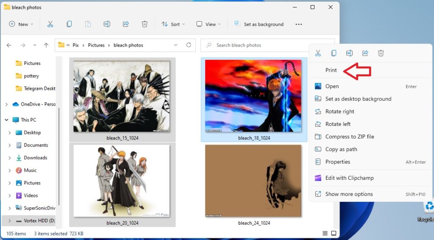Refresh the bleach photos folder

189,45
